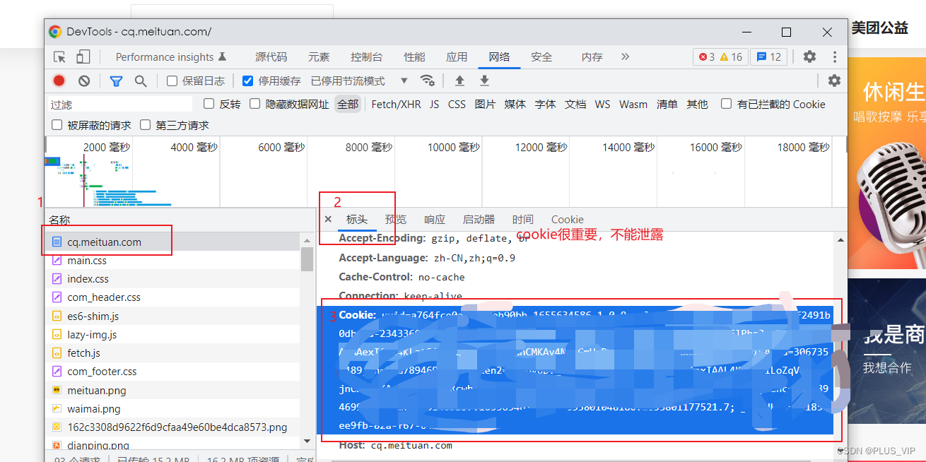Image resolution: width=926 pixels, height=462 pixels.
Task: Check 有已拦截的 Cookie option
Action: point(726,104)
